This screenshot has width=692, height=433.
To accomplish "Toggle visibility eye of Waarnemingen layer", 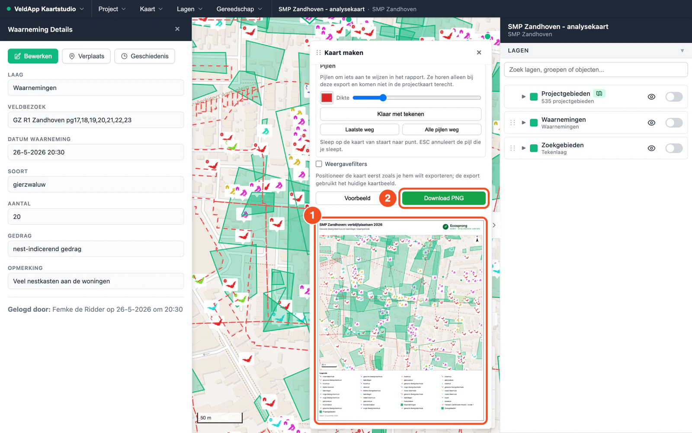I will click(651, 123).
